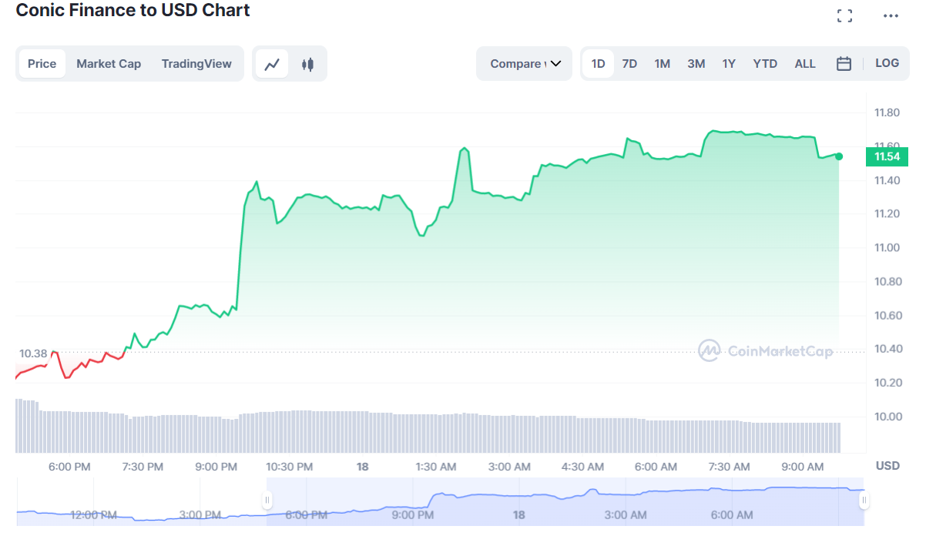Select the 7D time range
Screen dimensions: 926x536
pos(629,64)
